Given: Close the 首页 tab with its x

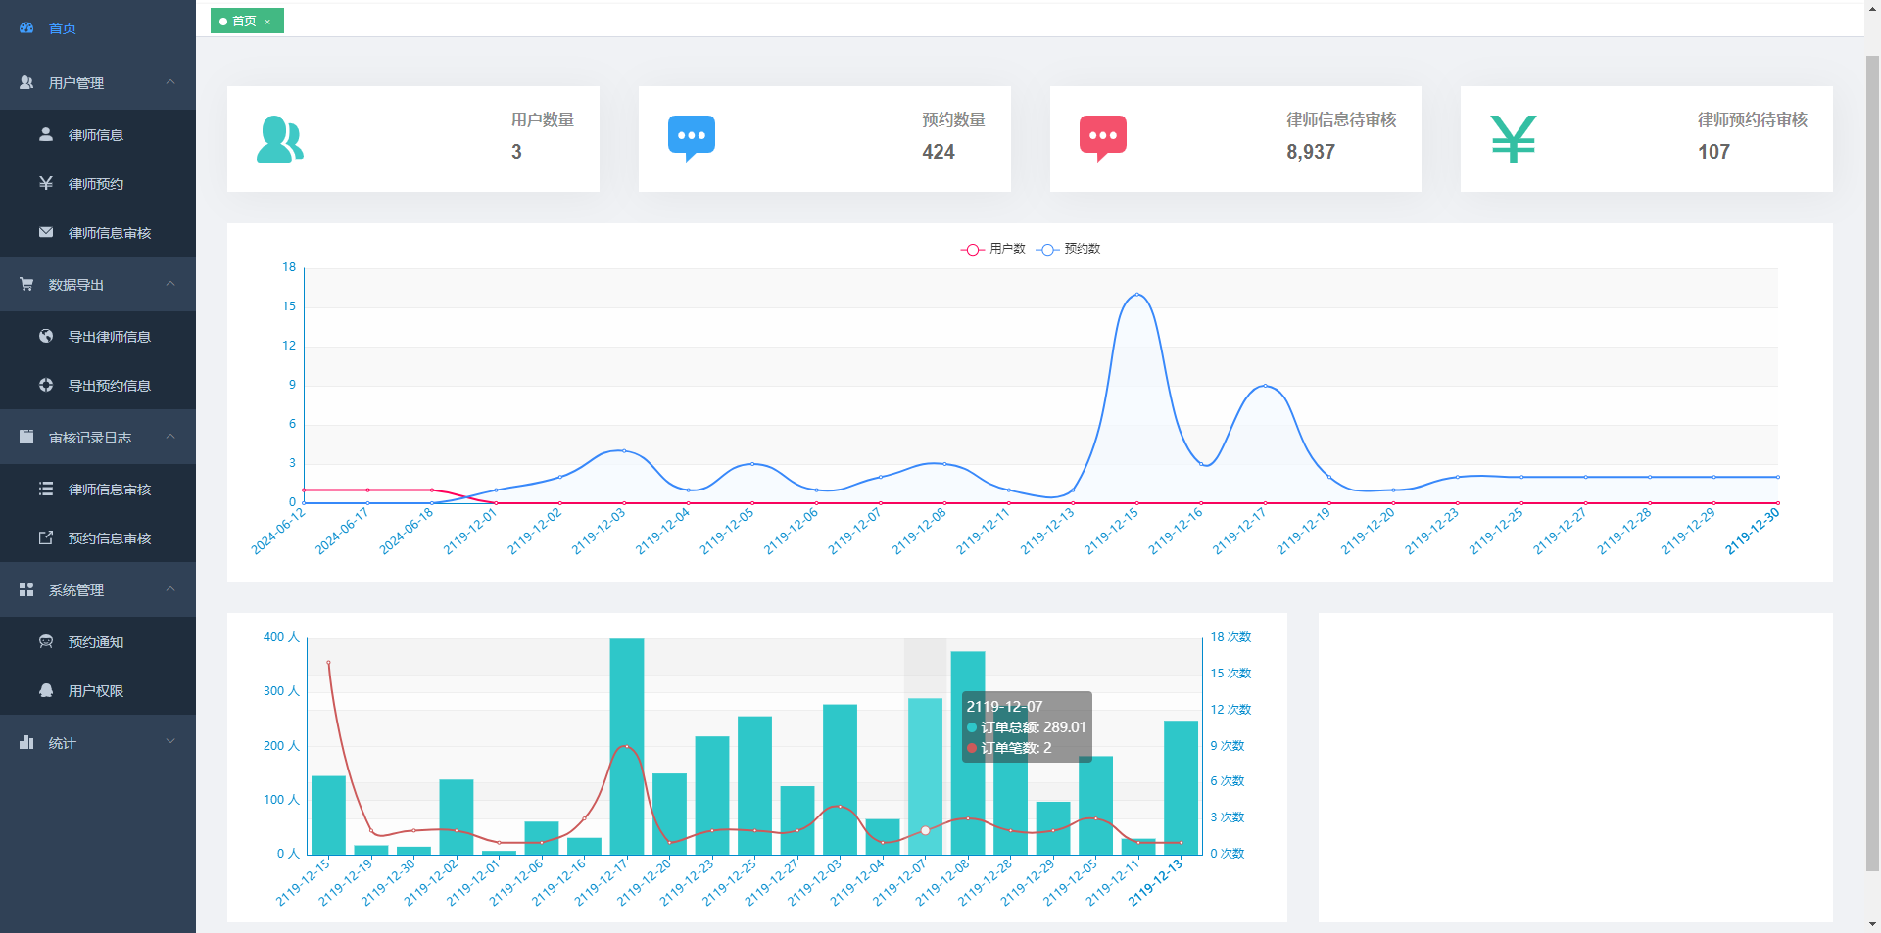Looking at the screenshot, I should click(267, 22).
